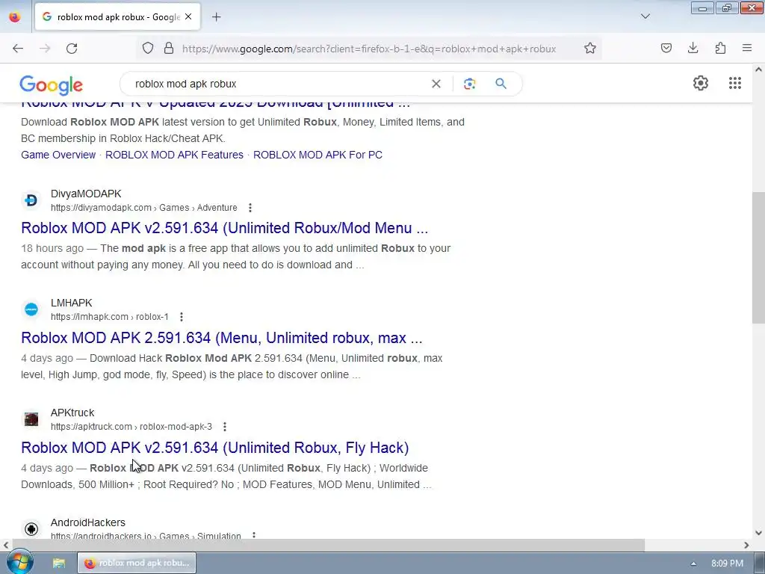The width and height of the screenshot is (765, 574).
Task: List all tabs dropdown arrow
Action: (x=645, y=16)
